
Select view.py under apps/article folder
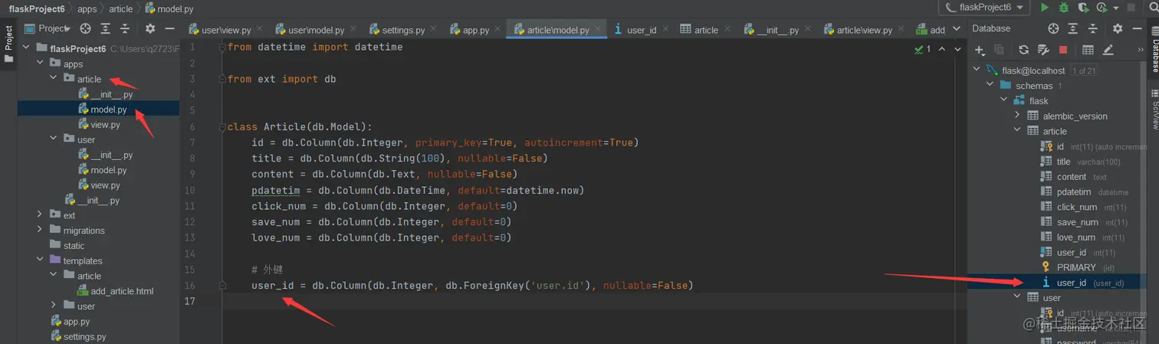pyautogui.click(x=106, y=124)
